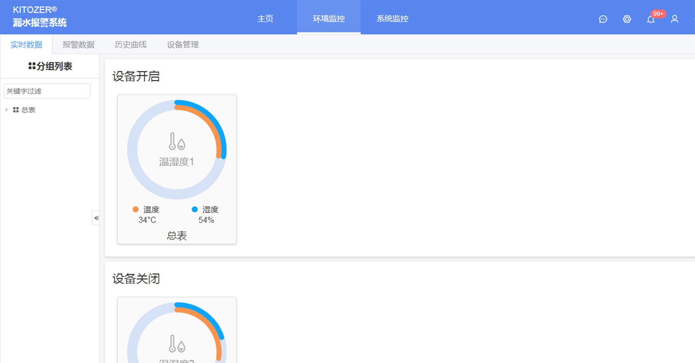The image size is (695, 363).
Task: Open the 设备管理 sub-tab
Action: click(183, 44)
